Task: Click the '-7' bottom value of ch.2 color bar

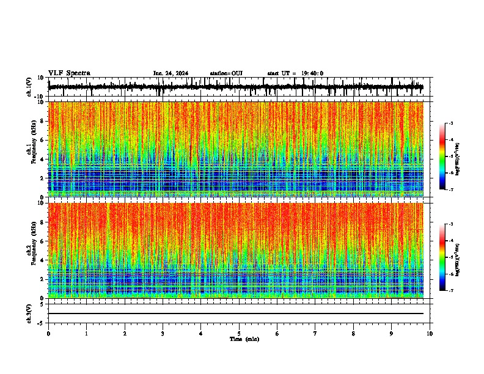Action: click(x=450, y=290)
